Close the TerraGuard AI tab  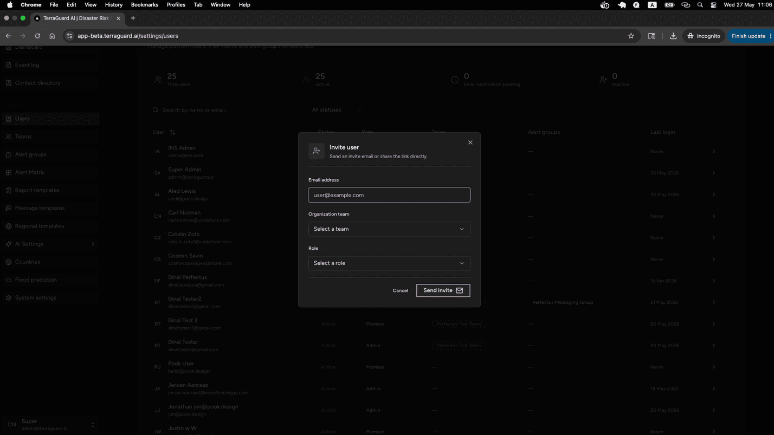(x=118, y=18)
